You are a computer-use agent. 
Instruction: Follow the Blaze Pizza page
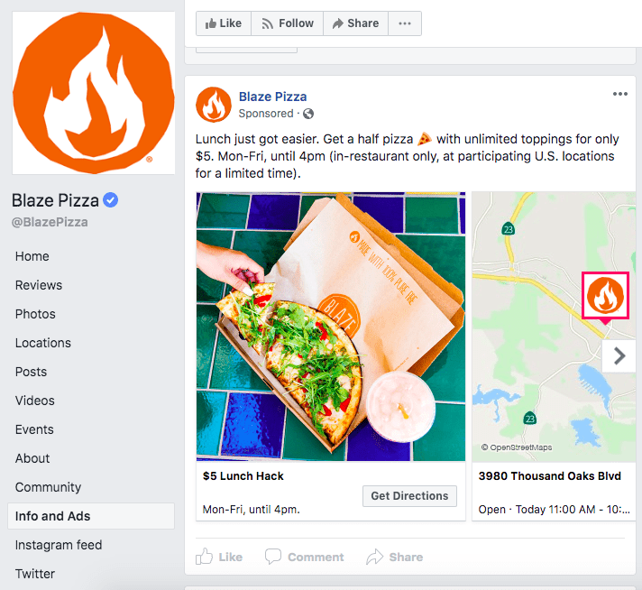(288, 23)
